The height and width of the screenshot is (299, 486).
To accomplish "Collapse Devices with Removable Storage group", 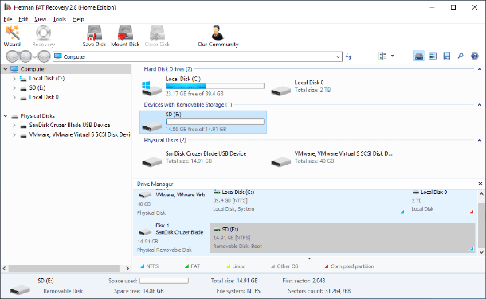I will (x=480, y=104).
